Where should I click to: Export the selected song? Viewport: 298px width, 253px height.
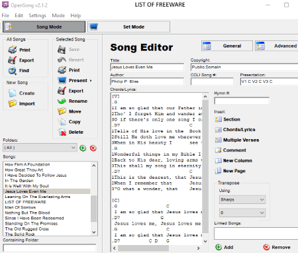(x=70, y=91)
